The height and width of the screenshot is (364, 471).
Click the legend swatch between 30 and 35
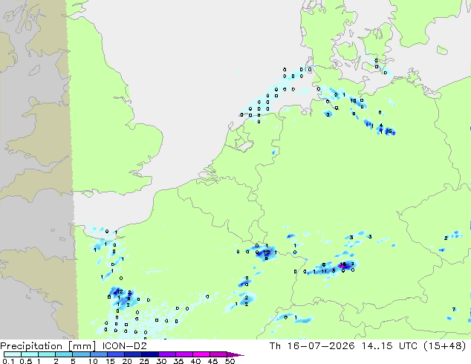(x=167, y=354)
